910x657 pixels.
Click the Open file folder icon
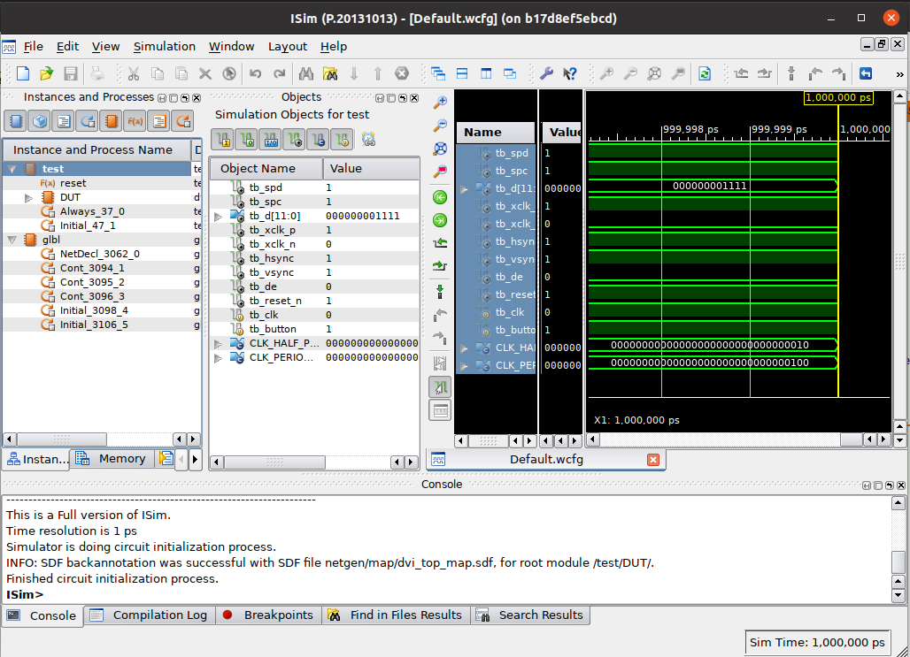46,73
